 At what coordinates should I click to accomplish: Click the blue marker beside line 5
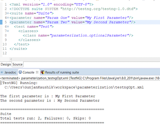coord(1,22)
